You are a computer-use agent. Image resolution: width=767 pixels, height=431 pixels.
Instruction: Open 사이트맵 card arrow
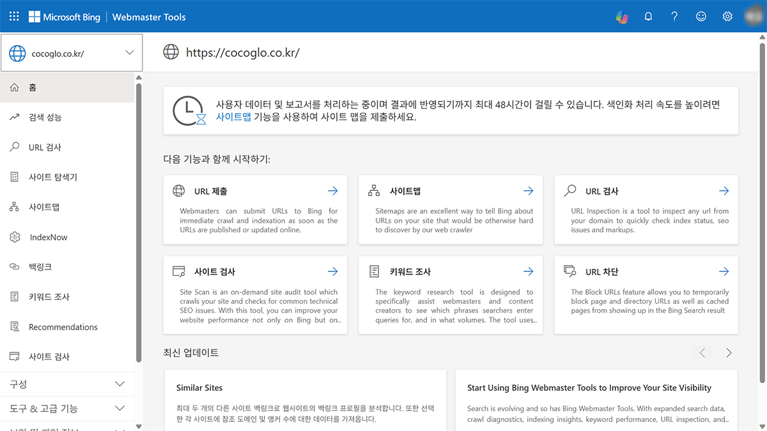click(x=528, y=191)
